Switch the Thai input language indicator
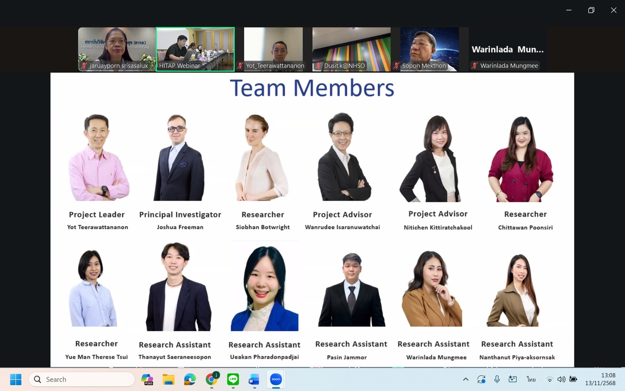This screenshot has height=391, width=625. 531,379
